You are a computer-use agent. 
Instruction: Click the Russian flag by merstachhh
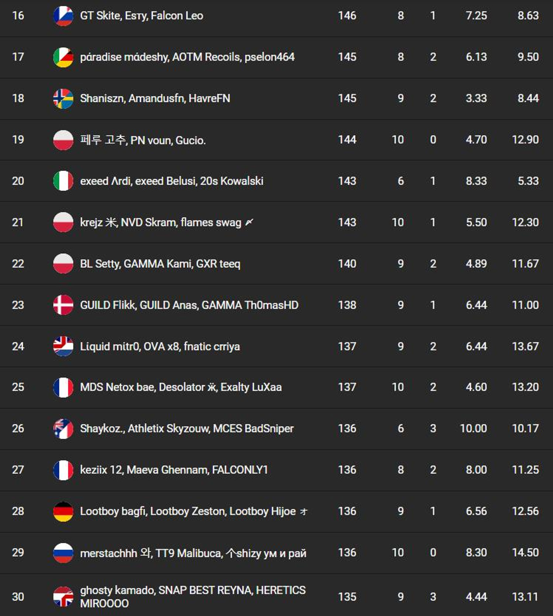tap(63, 553)
